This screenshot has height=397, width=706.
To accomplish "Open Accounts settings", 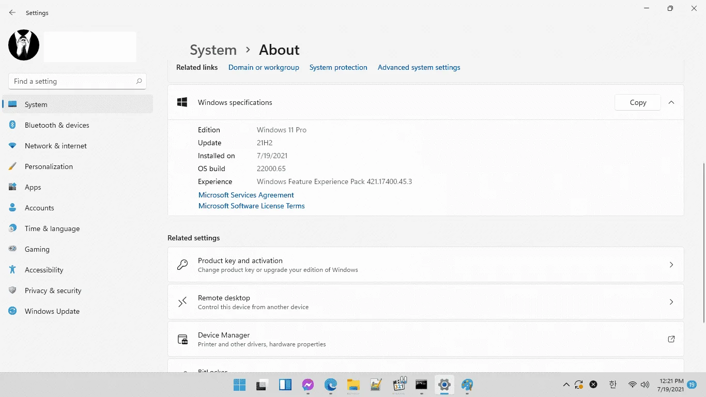I will (78, 208).
